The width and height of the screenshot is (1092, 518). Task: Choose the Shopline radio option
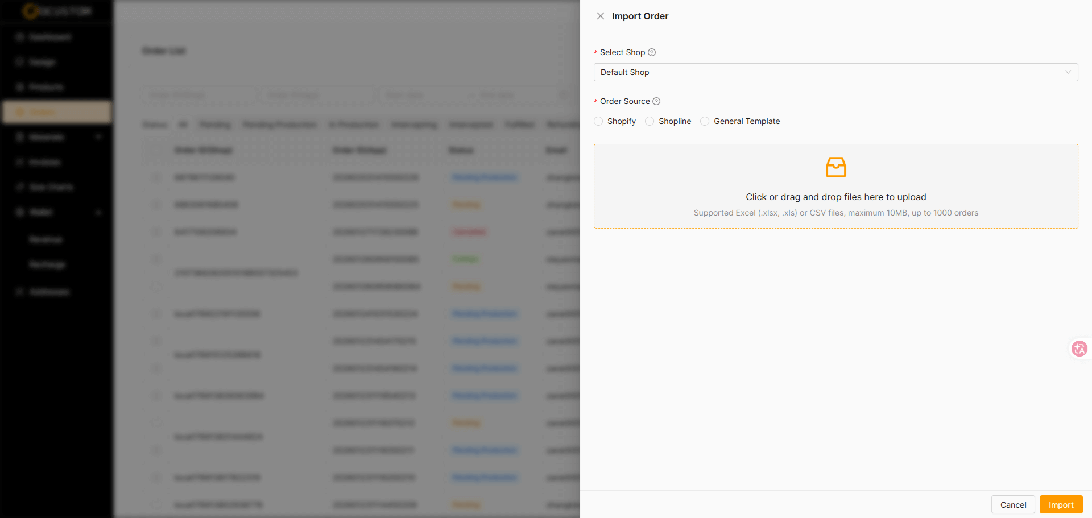pyautogui.click(x=650, y=121)
